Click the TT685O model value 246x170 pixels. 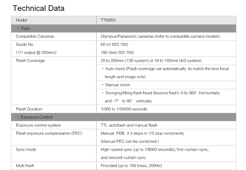108,20
